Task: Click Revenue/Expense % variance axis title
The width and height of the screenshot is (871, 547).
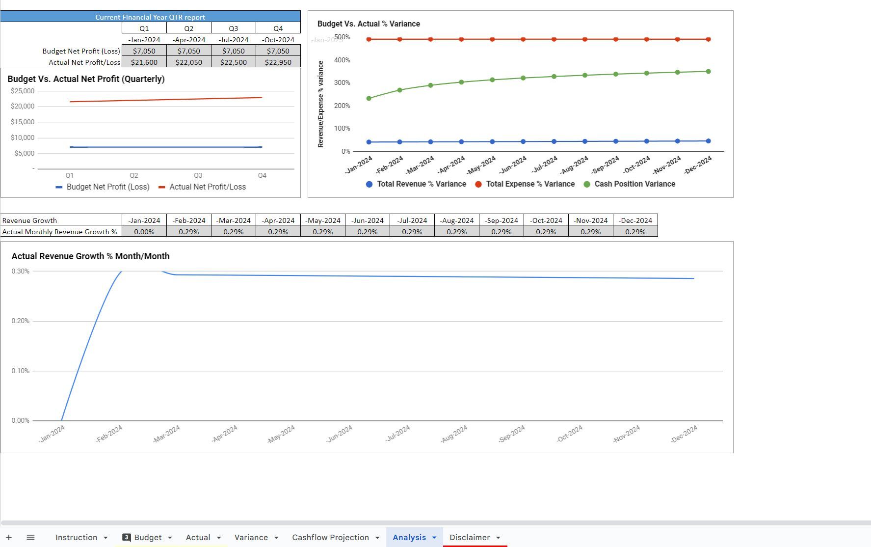Action: click(x=321, y=104)
